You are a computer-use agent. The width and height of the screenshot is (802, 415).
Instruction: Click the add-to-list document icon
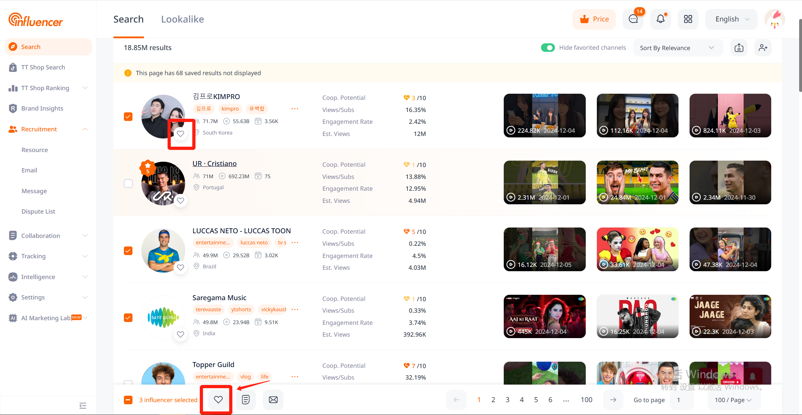(246, 400)
